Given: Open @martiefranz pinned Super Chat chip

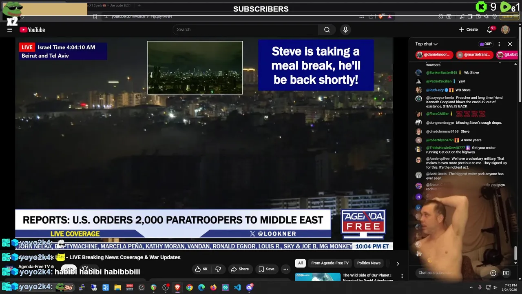Looking at the screenshot, I should (474, 55).
